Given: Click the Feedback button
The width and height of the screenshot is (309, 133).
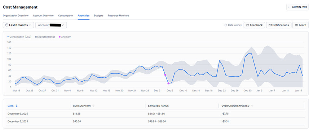Looking at the screenshot, I should [255, 25].
